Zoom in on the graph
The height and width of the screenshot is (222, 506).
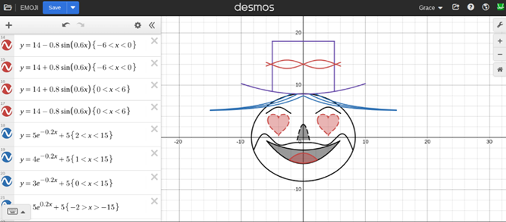tap(499, 41)
